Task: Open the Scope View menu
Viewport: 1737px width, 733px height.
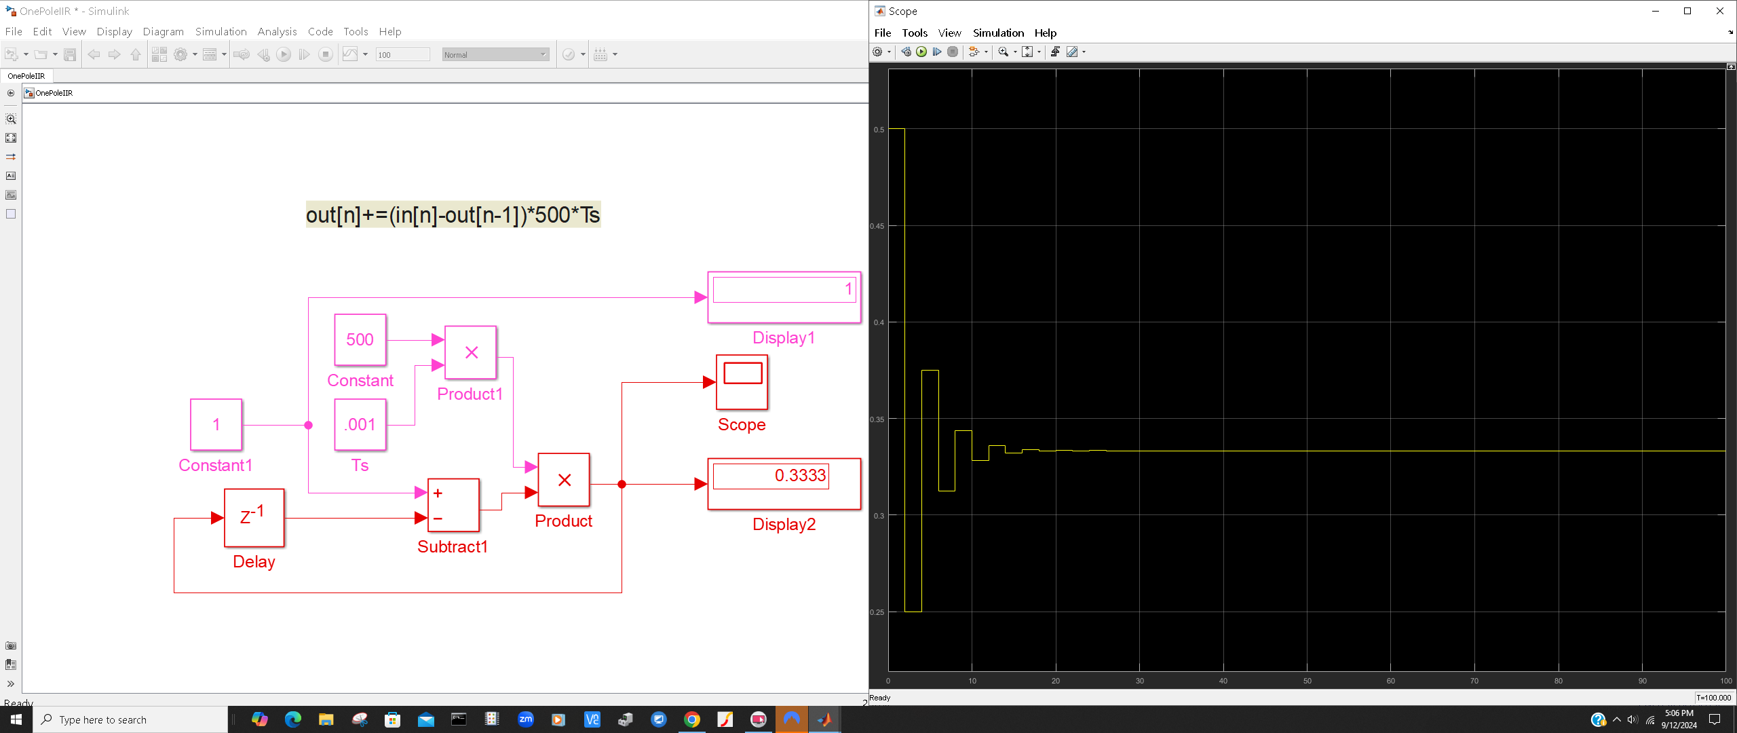Action: pyautogui.click(x=949, y=33)
